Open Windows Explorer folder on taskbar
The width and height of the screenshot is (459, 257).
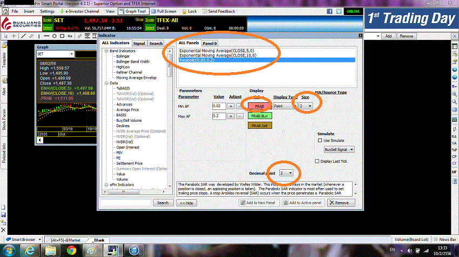tap(50, 251)
